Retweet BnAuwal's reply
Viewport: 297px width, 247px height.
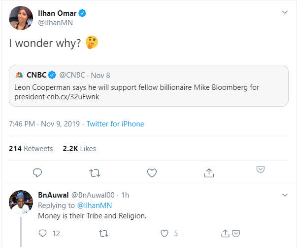point(104,233)
